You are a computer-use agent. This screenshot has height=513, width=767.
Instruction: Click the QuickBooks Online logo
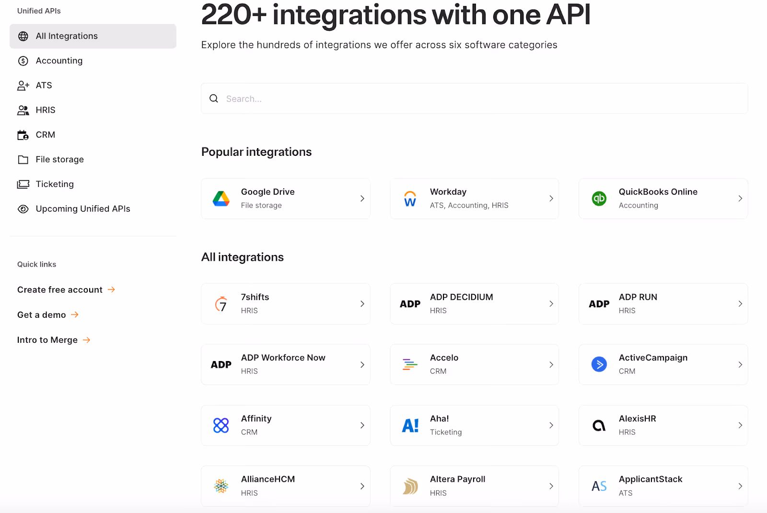599,198
